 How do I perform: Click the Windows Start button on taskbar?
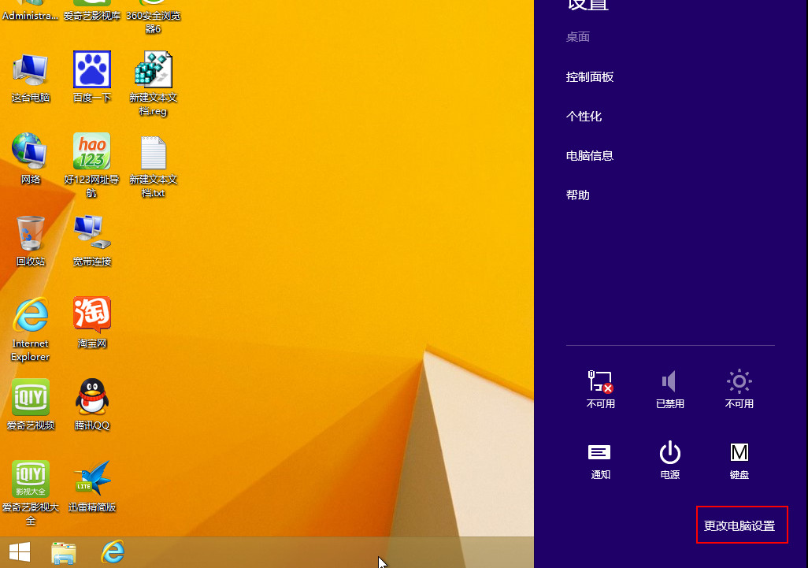point(20,552)
